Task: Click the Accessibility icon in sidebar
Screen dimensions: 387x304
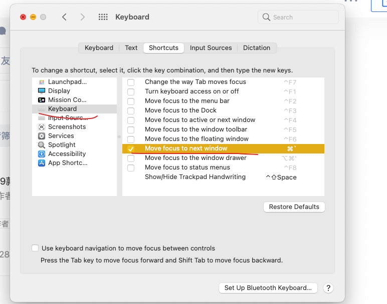Action: tap(42, 154)
